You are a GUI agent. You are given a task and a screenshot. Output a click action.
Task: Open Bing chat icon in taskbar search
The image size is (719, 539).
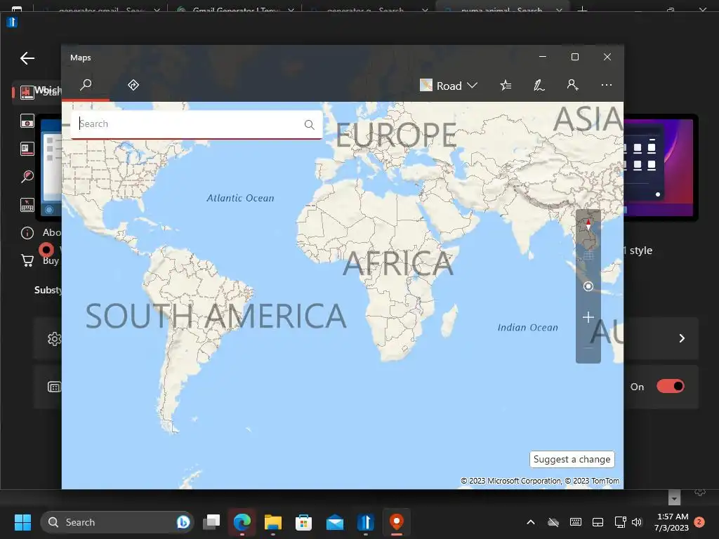(x=183, y=522)
